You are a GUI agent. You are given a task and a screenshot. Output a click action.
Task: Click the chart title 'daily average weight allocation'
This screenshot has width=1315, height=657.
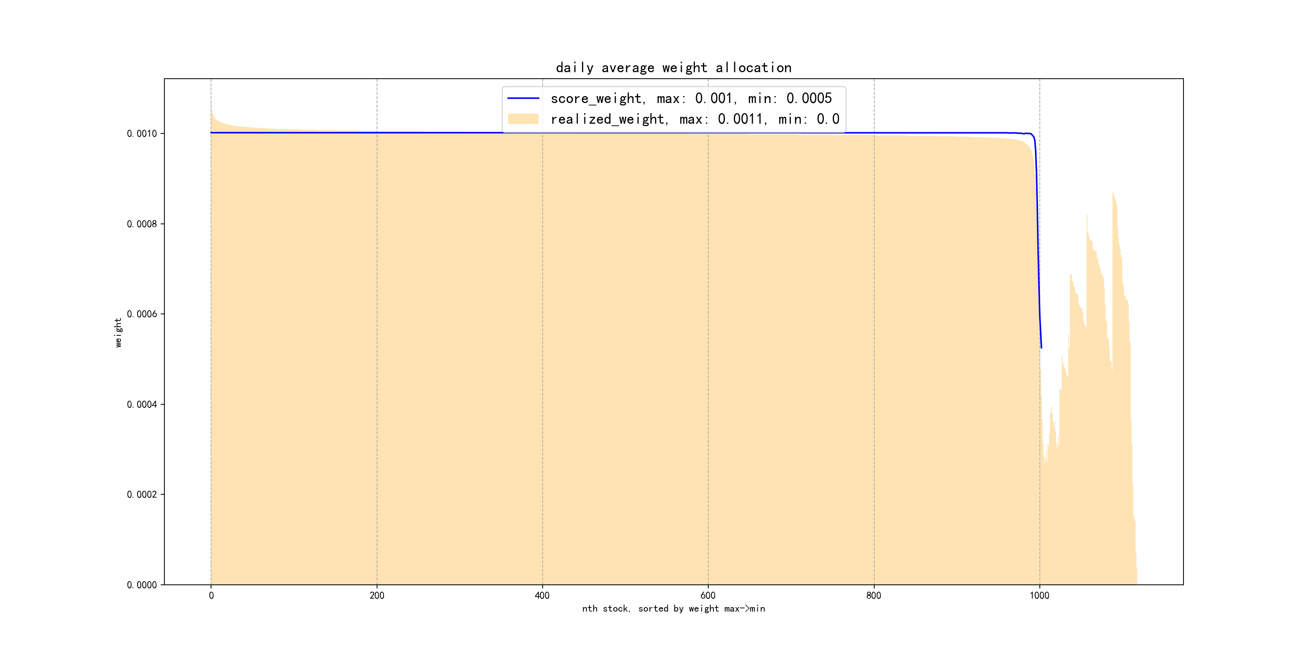(x=673, y=68)
